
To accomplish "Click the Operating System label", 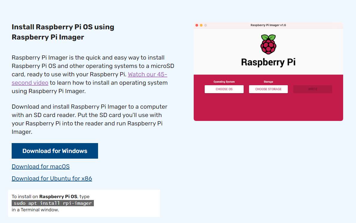I will point(224,82).
